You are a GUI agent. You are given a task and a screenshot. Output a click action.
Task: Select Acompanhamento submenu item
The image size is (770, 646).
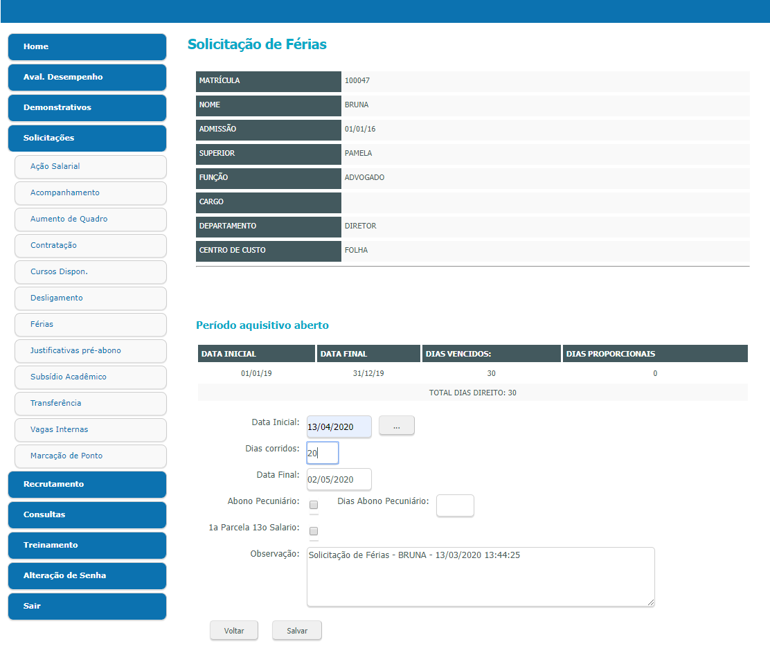point(90,193)
